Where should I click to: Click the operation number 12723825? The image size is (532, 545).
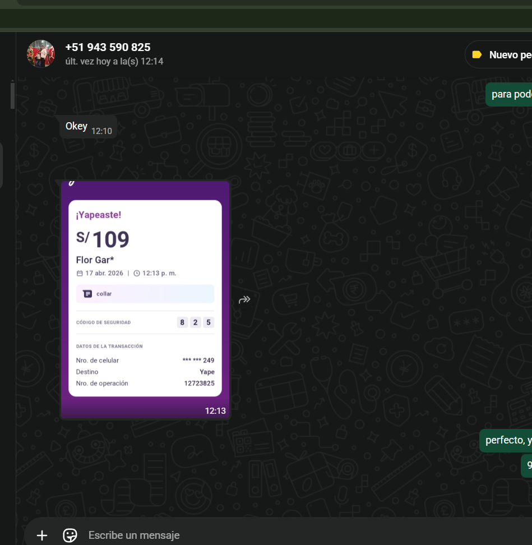click(x=199, y=384)
